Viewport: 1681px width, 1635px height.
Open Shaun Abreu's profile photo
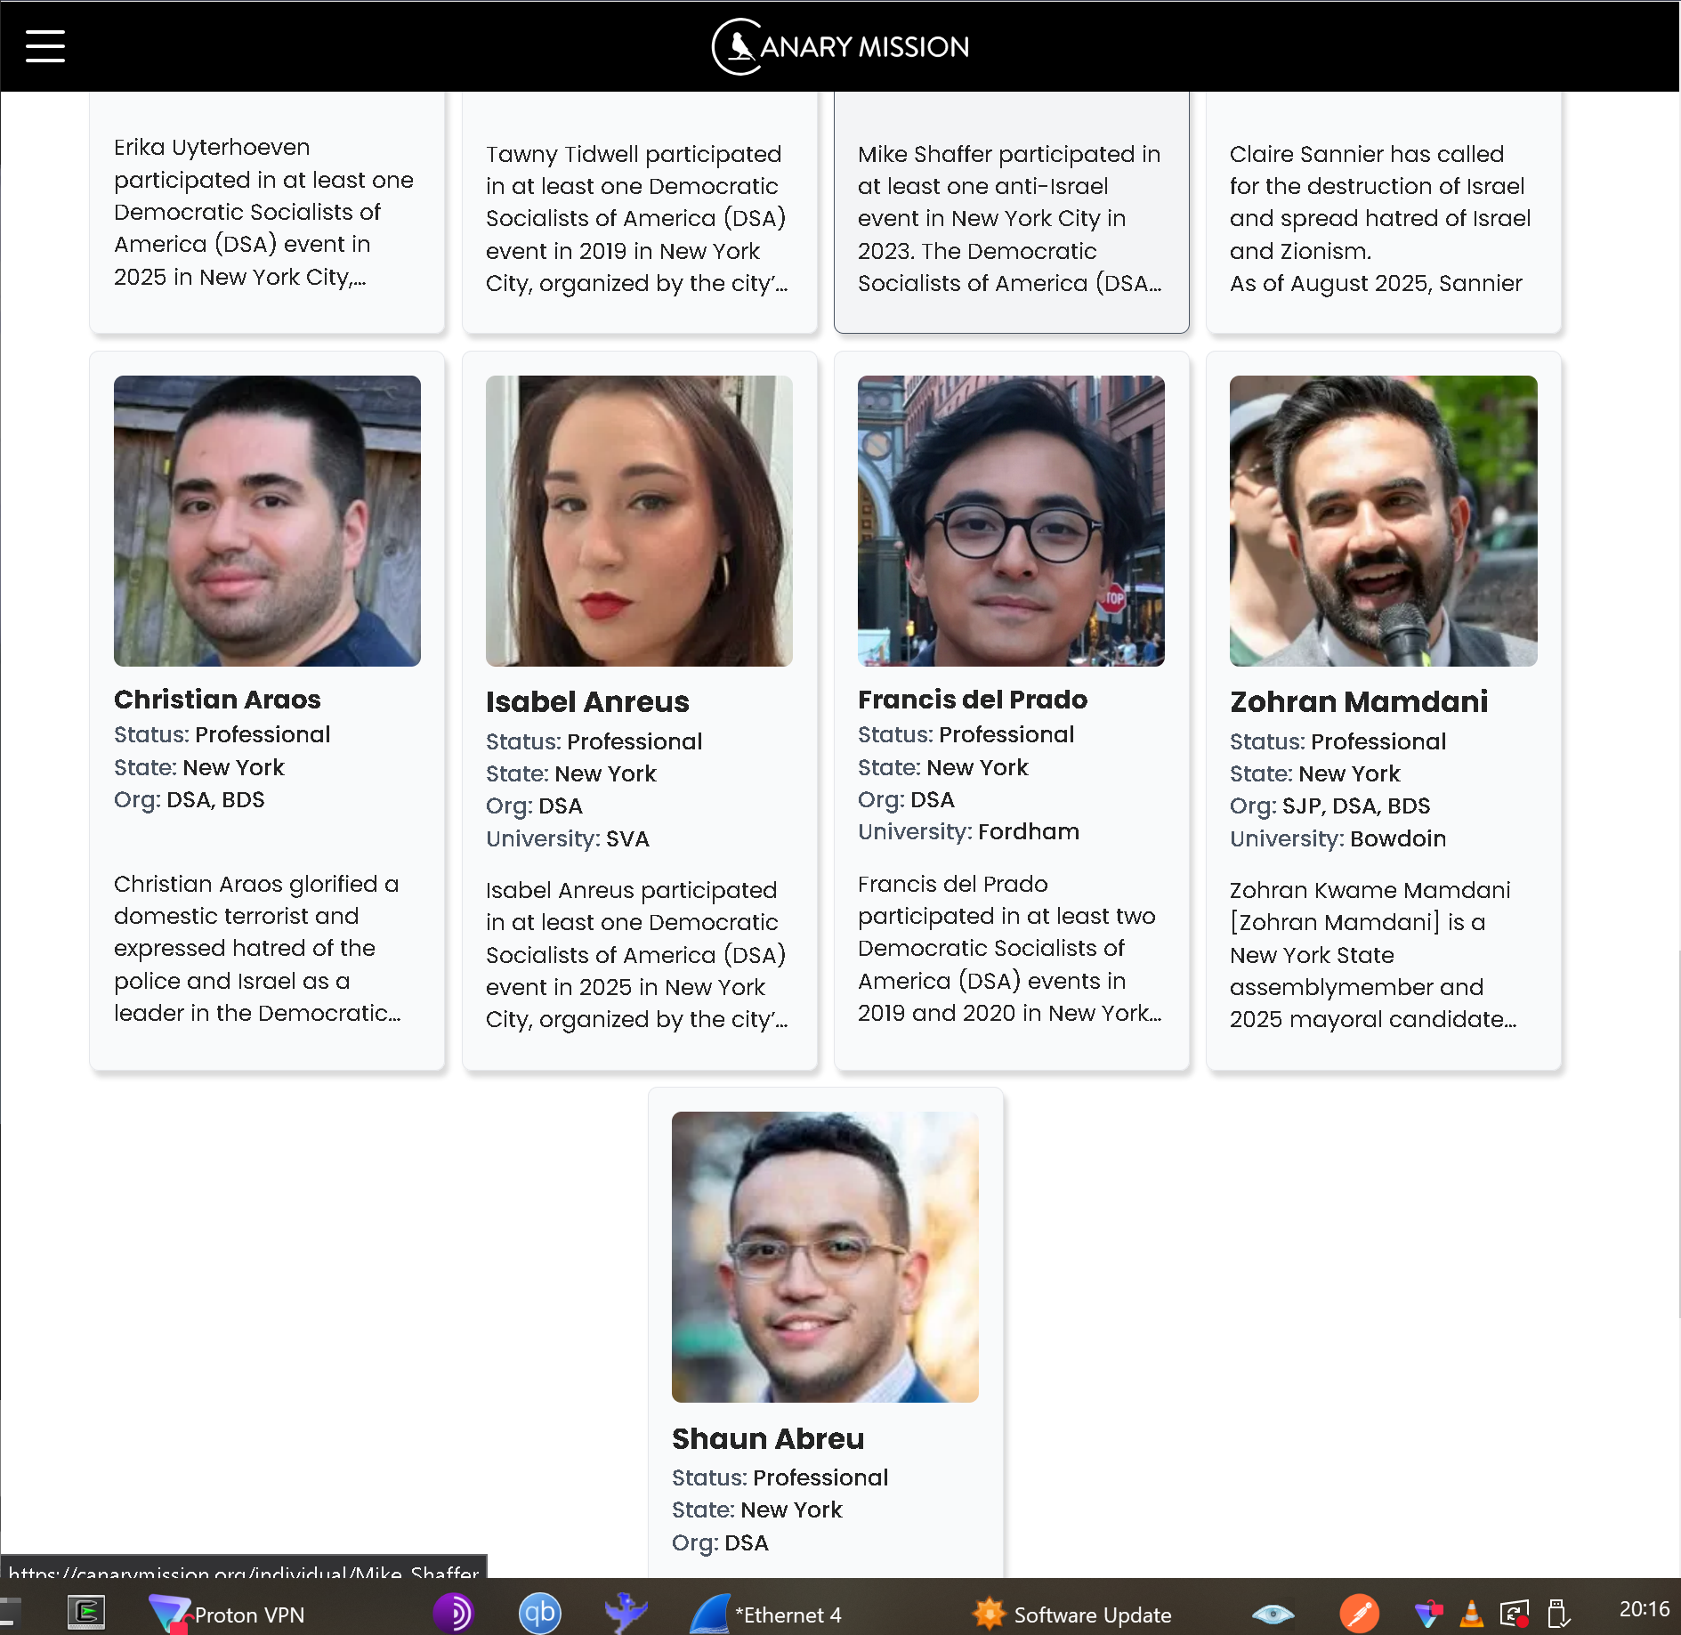[x=825, y=1257]
